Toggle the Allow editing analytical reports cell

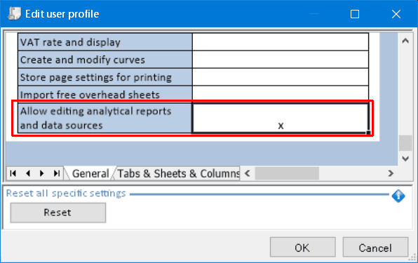pyautogui.click(x=281, y=118)
